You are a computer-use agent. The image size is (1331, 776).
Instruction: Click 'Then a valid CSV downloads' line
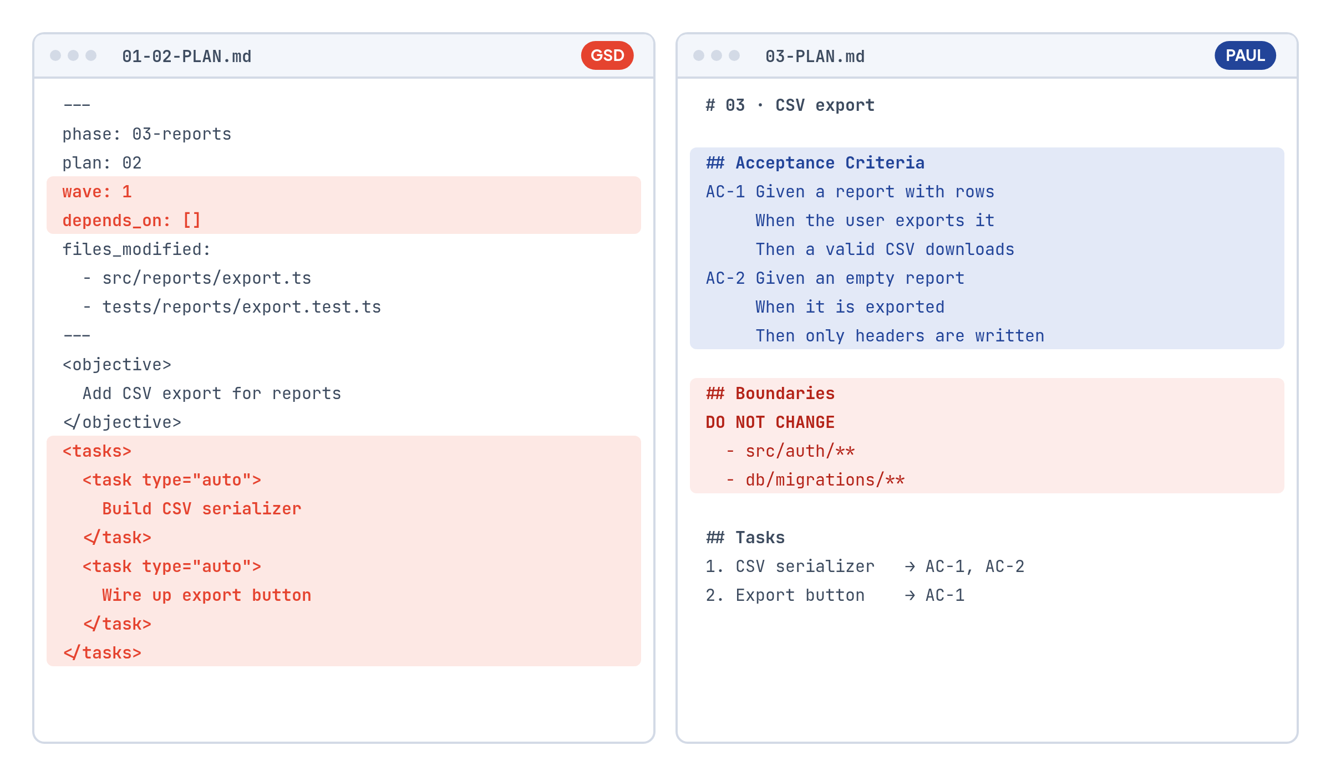coord(885,249)
